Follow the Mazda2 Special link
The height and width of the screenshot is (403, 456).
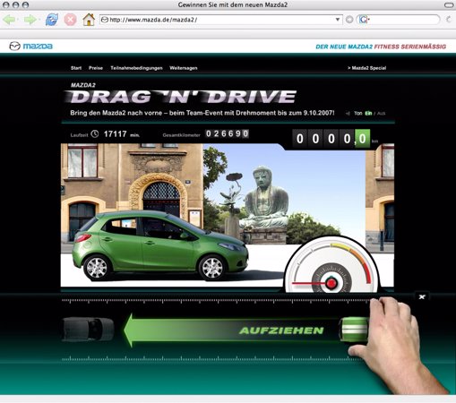[366, 68]
